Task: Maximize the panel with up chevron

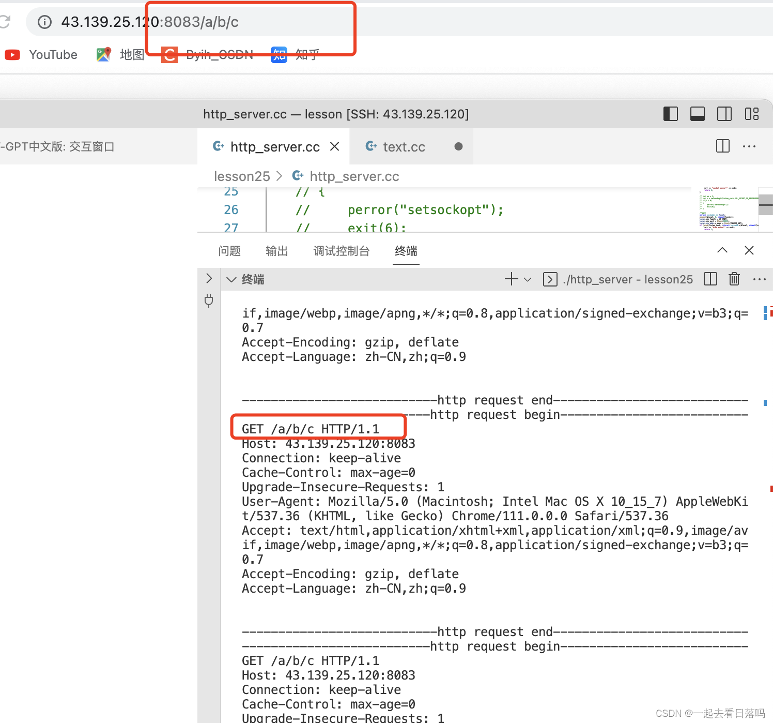Action: pyautogui.click(x=722, y=250)
